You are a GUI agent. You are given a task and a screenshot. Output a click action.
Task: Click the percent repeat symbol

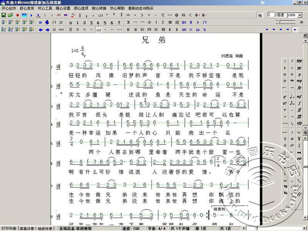[x=61, y=22]
